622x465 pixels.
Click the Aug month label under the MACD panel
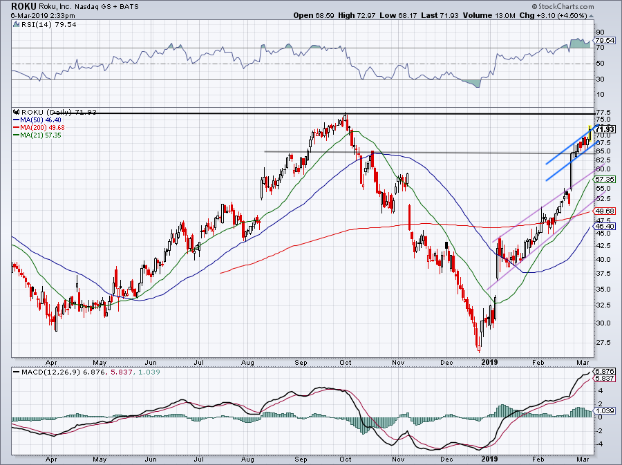click(247, 459)
